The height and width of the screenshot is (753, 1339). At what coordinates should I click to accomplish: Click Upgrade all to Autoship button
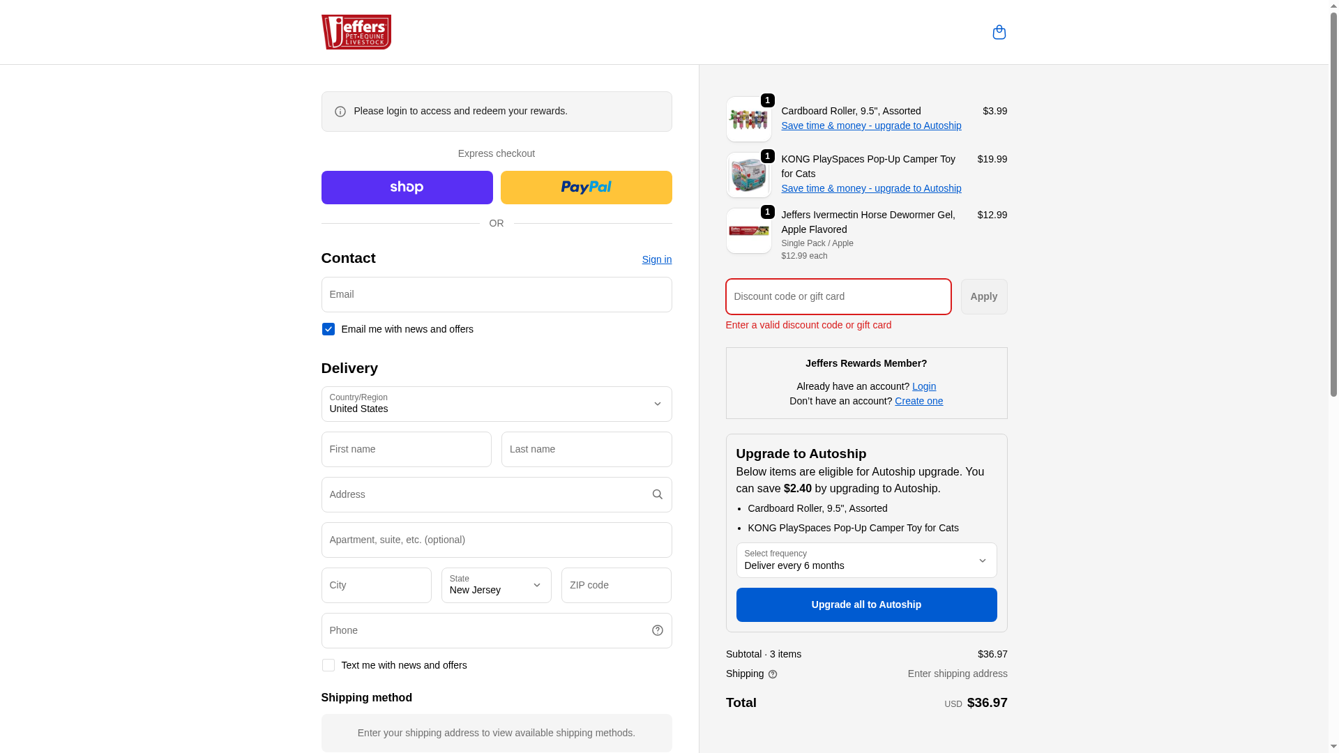pos(865,605)
